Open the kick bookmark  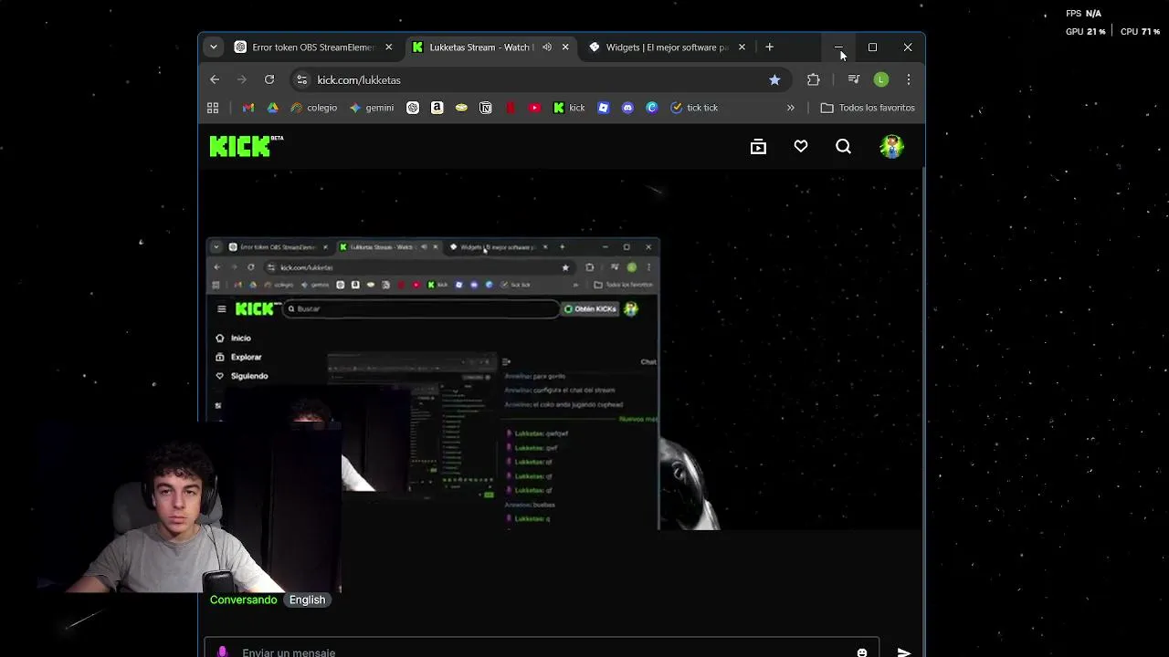(x=569, y=108)
